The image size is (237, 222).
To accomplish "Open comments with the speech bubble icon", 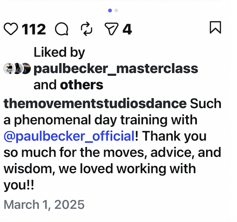I will click(x=61, y=29).
